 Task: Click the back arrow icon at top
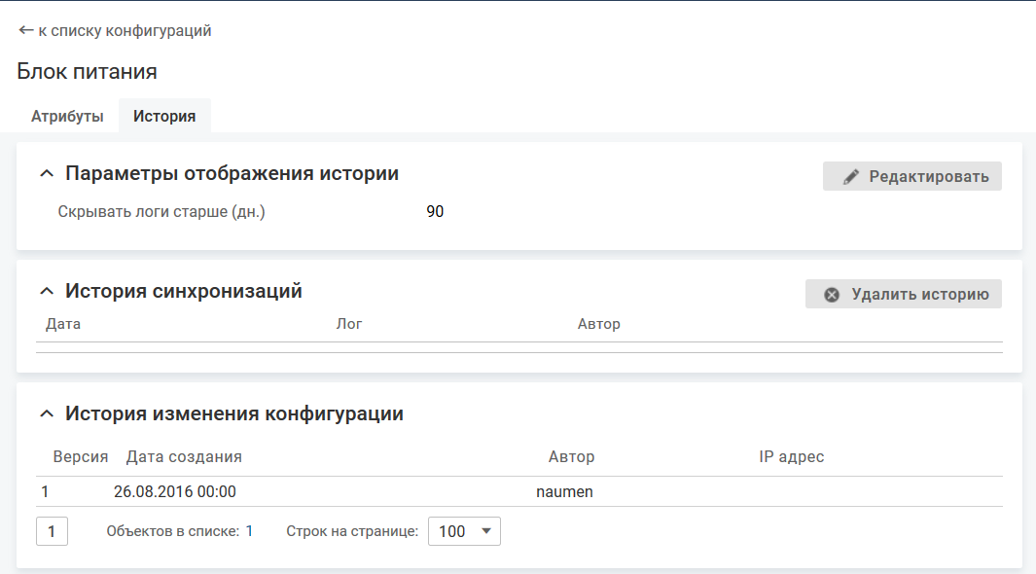click(25, 30)
